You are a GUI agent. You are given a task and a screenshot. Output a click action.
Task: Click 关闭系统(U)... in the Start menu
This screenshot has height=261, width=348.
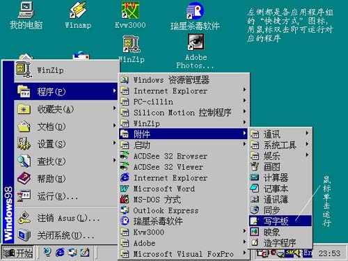(x=66, y=235)
